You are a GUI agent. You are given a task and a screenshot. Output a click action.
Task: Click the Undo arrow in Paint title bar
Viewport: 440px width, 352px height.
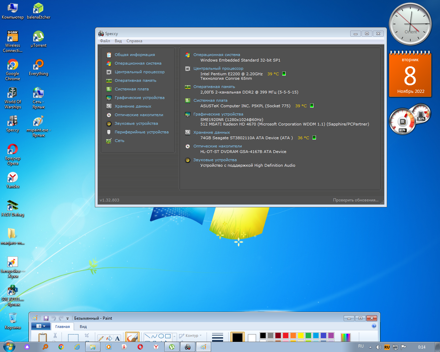54,318
